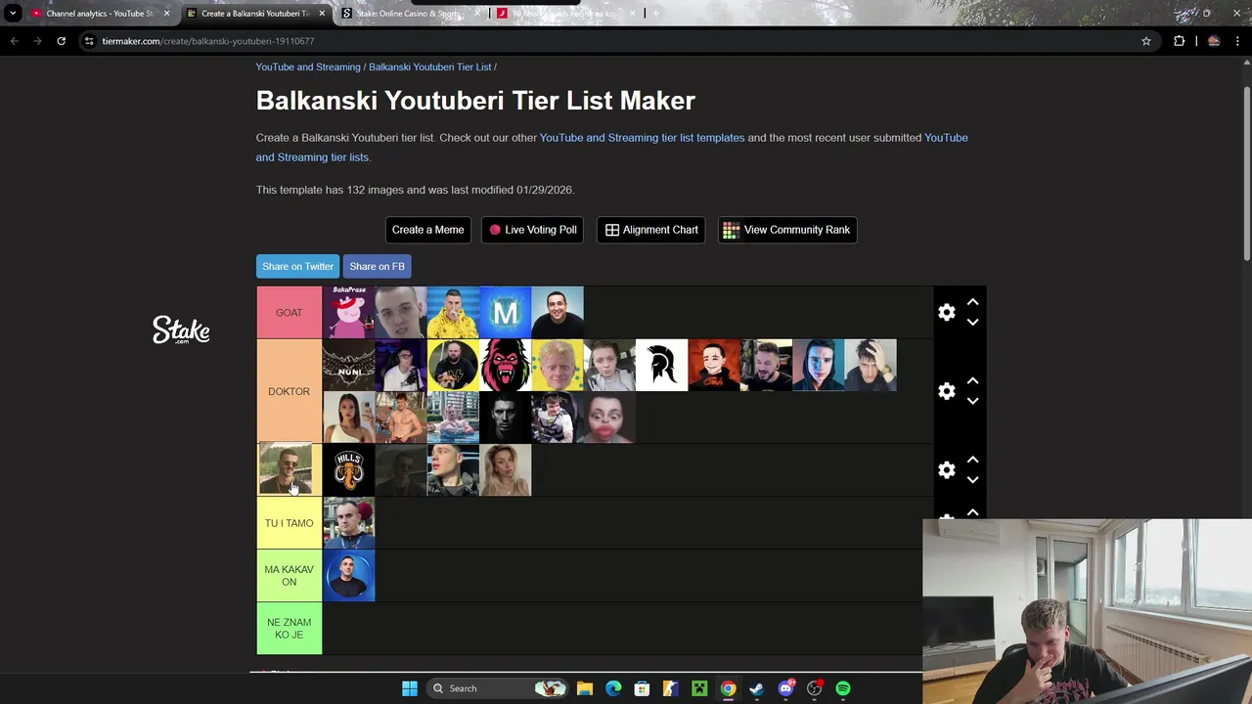The height and width of the screenshot is (704, 1252).
Task: Open settings gear for GOAT row
Action: click(946, 313)
